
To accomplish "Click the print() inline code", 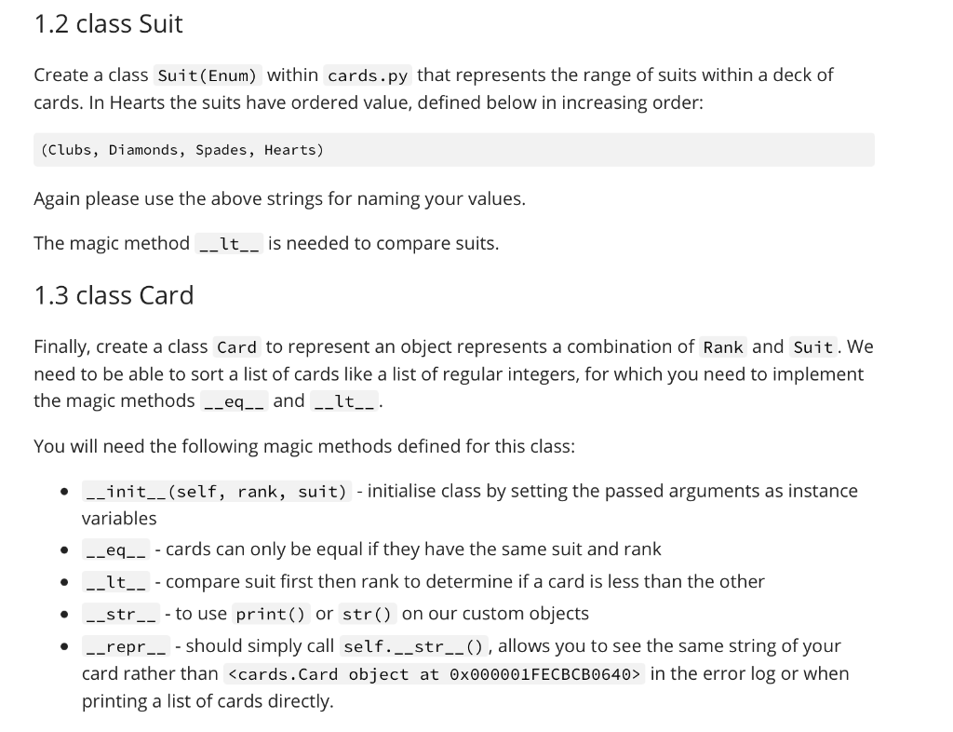I will (271, 614).
